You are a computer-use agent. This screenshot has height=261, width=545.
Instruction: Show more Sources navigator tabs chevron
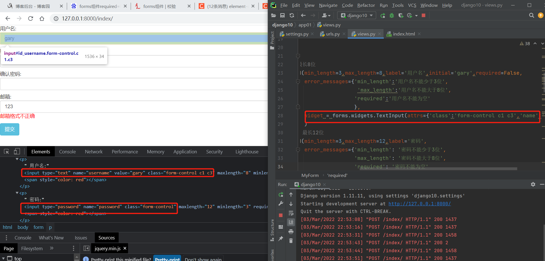coord(52,248)
